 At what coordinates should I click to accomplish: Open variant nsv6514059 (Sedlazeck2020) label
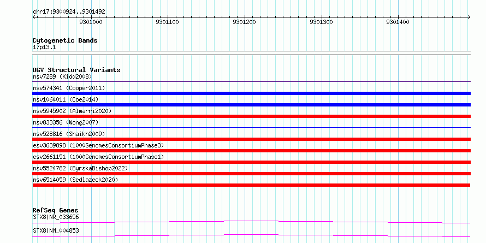pos(75,180)
